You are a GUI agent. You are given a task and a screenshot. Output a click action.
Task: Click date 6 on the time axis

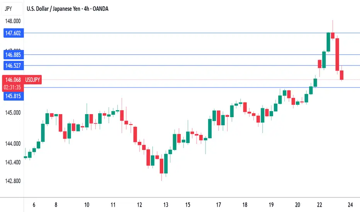pos(34,205)
